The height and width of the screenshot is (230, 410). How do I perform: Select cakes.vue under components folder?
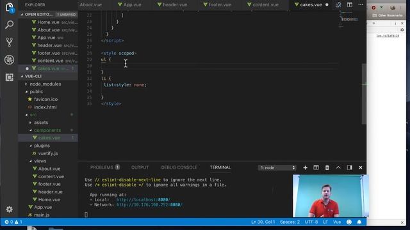pyautogui.click(x=49, y=138)
